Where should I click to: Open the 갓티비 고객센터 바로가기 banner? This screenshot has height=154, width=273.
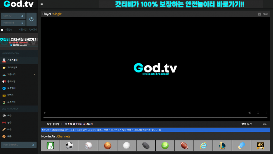[19, 41]
